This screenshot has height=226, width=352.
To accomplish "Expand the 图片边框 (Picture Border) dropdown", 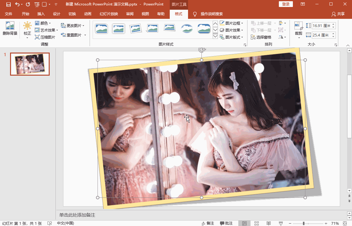I will tap(232, 23).
